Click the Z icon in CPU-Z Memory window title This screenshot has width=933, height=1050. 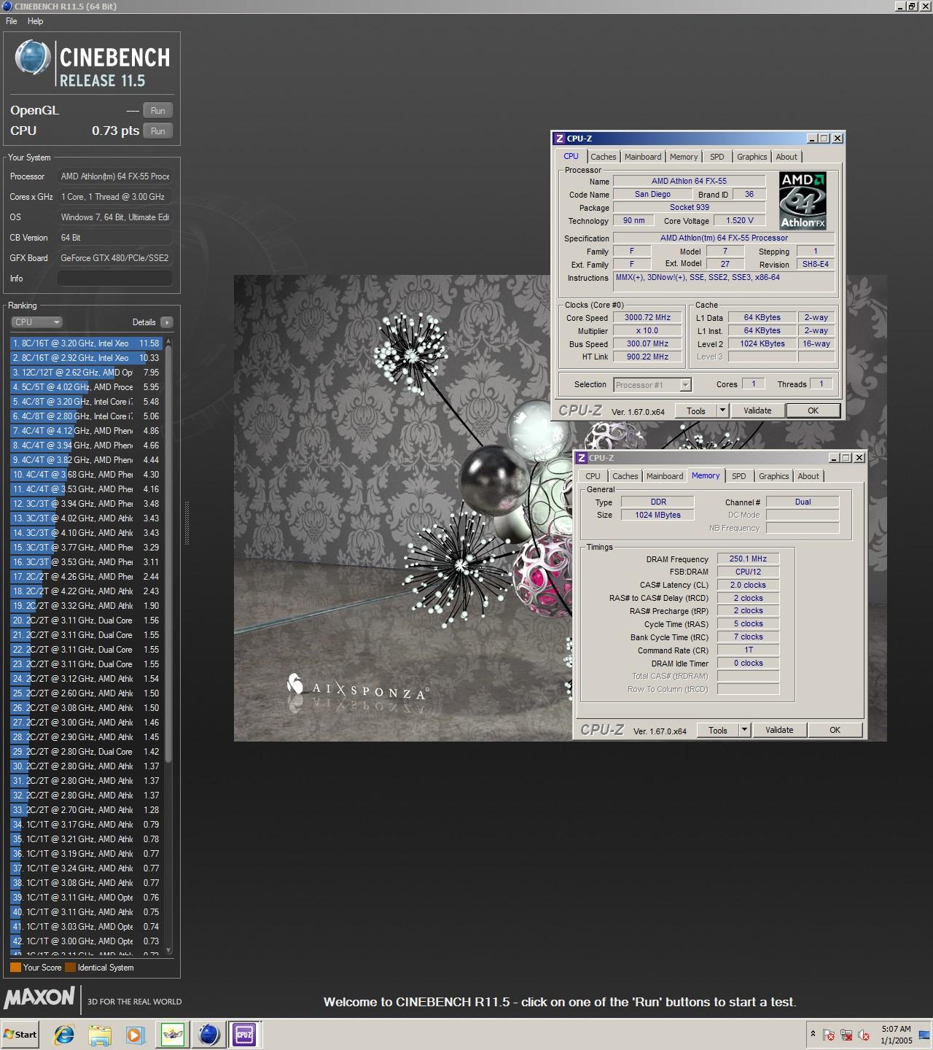click(x=582, y=458)
